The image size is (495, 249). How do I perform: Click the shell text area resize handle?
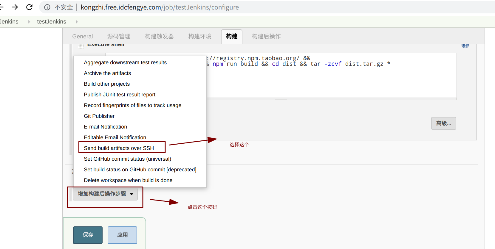281,99
